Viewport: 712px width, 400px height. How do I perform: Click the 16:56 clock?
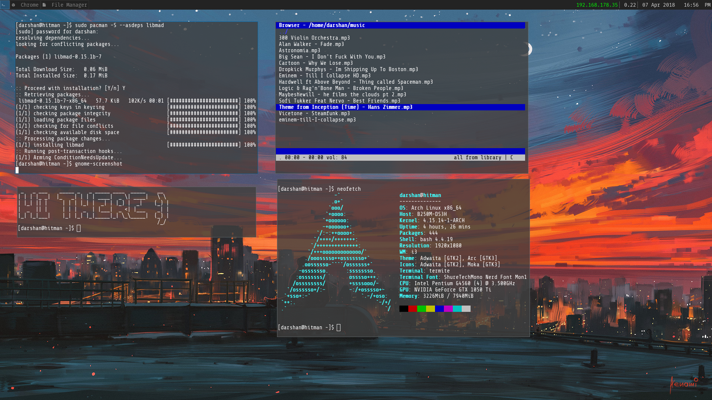coord(691,5)
